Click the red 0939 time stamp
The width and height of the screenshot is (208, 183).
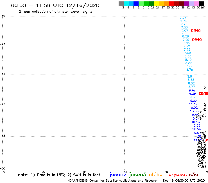coord(203,94)
